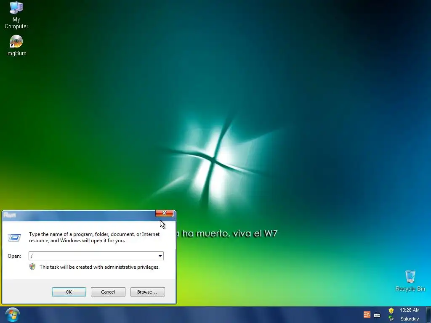This screenshot has width=431, height=323.
Task: Confirm the Run dialog with OK
Action: (x=69, y=292)
